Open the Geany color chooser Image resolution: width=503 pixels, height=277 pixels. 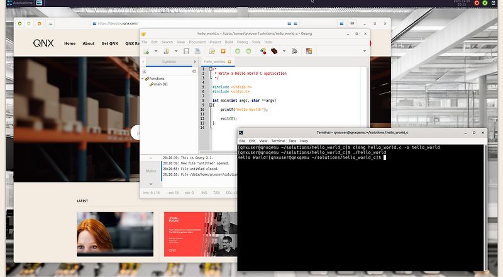click(309, 51)
